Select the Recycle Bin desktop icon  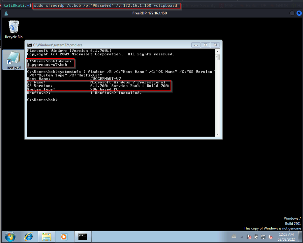(x=14, y=30)
